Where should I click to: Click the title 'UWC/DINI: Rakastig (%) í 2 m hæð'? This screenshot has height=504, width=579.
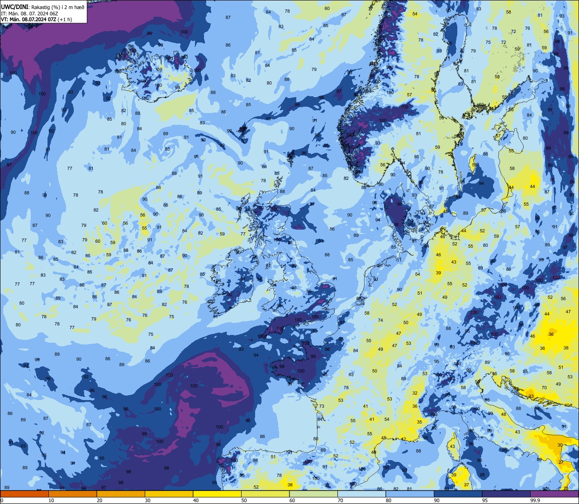pos(43,7)
